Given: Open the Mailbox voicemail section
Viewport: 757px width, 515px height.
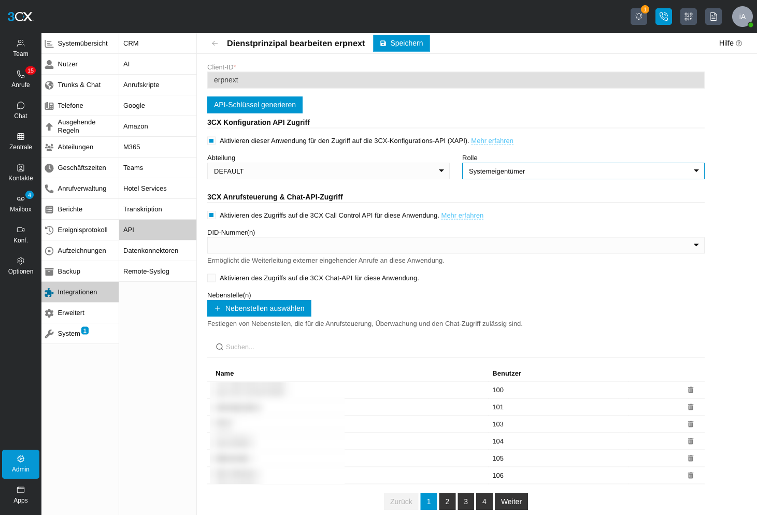Looking at the screenshot, I should click(21, 204).
